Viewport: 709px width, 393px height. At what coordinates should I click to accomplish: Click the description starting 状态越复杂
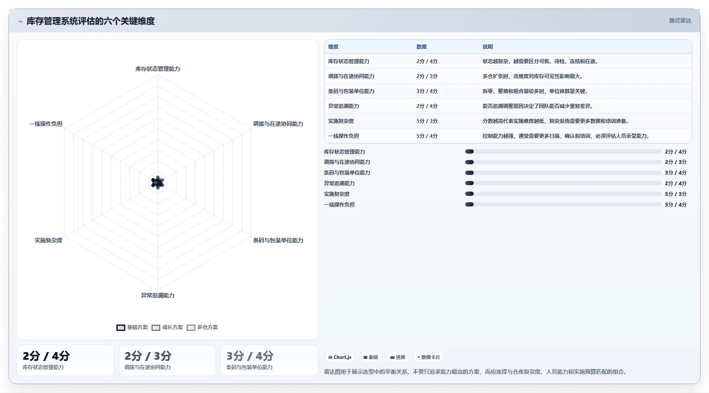pos(541,61)
